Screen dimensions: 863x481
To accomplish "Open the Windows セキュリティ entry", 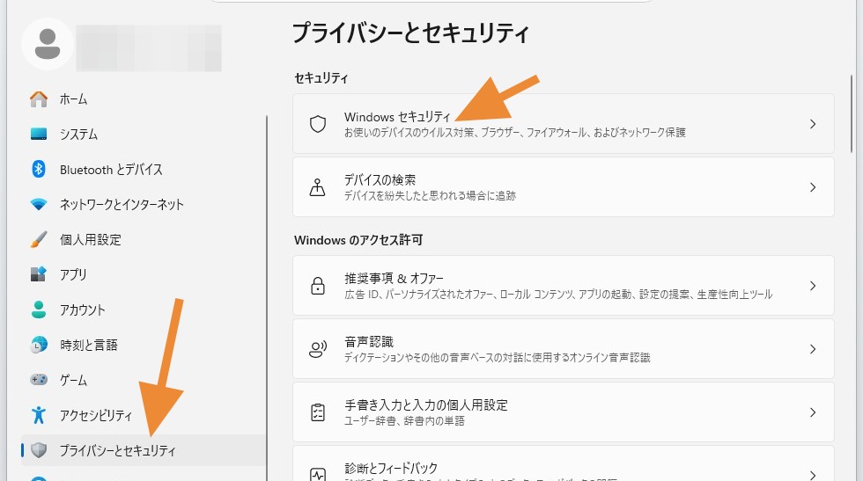I will [564, 124].
